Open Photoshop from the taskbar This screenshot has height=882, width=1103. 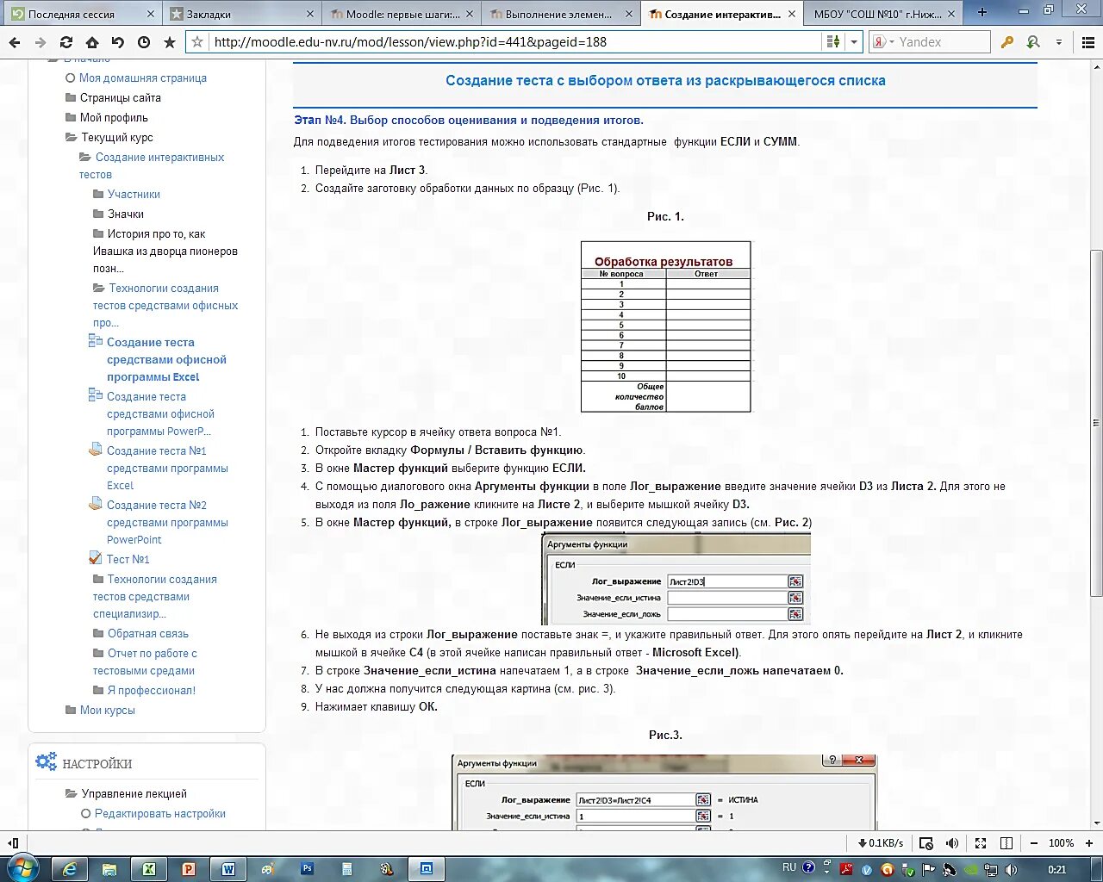point(307,869)
